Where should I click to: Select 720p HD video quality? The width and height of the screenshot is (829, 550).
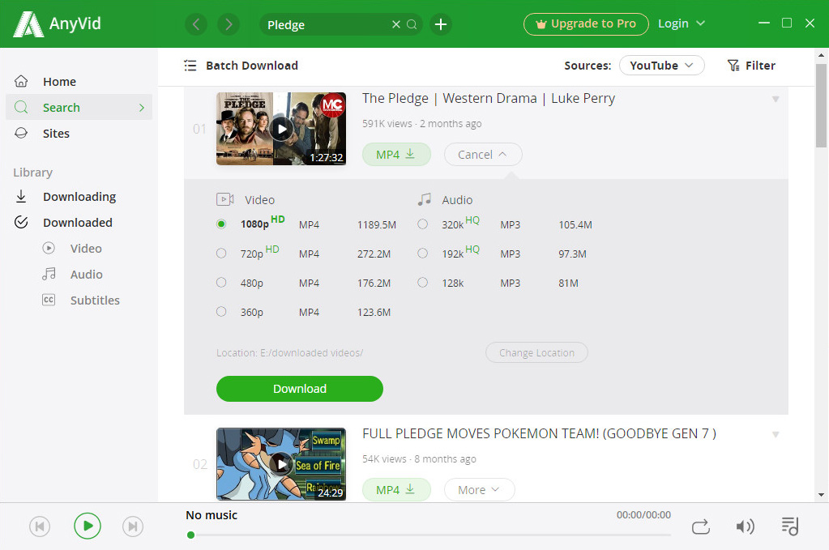[x=221, y=254]
